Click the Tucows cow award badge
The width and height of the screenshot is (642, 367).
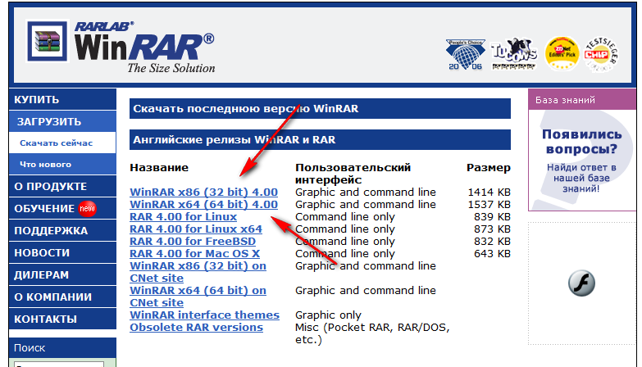[x=514, y=53]
